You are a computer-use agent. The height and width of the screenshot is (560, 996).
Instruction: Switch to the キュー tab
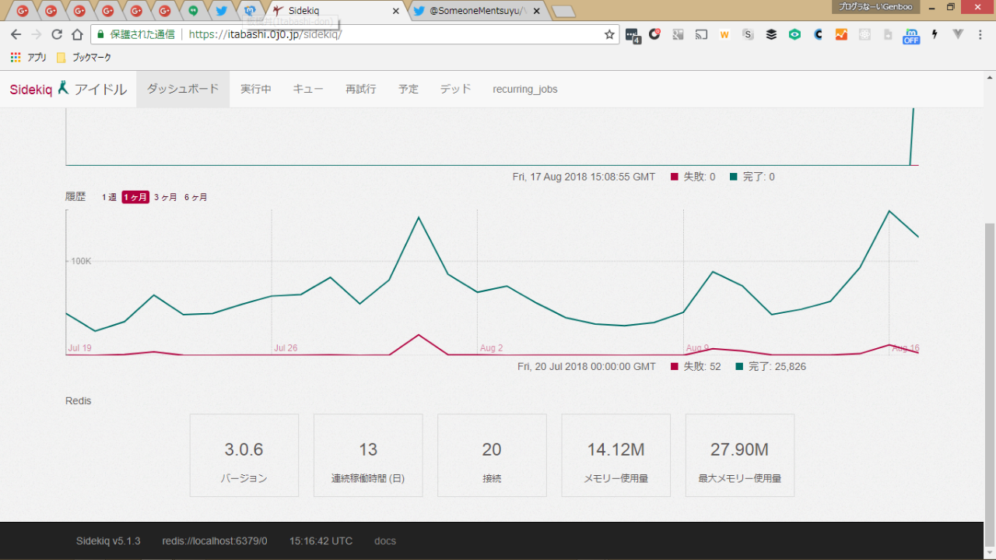click(x=308, y=89)
